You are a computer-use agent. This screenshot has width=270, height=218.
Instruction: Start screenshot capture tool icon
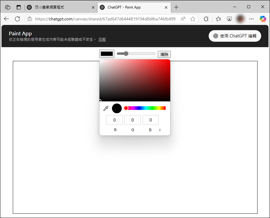[229, 19]
